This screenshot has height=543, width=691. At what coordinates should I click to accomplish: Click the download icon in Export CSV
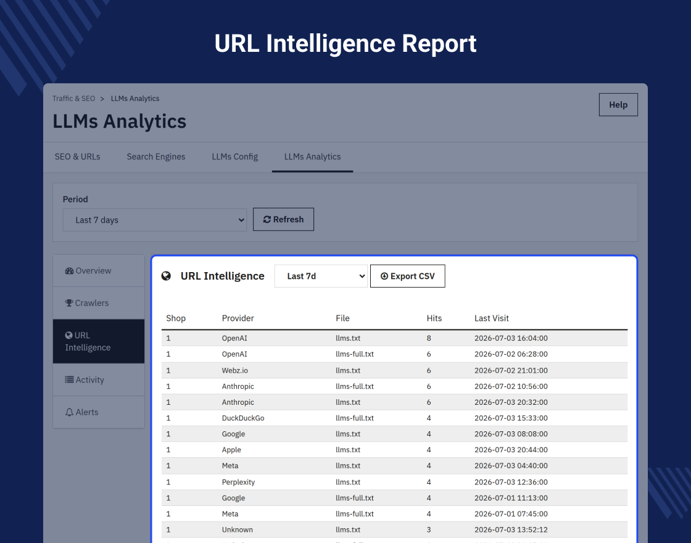coord(384,276)
